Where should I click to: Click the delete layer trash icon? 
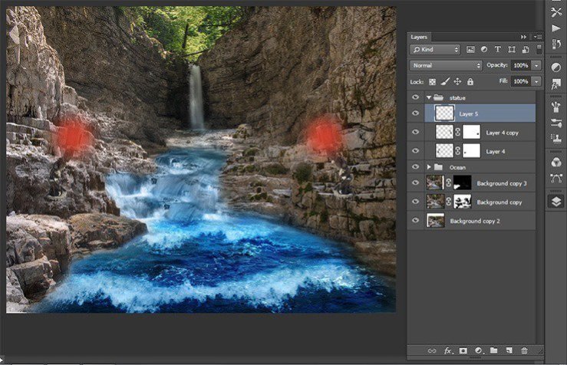[x=524, y=350]
